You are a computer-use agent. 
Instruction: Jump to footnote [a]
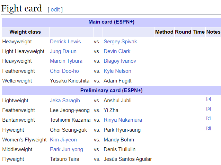coord(209,99)
